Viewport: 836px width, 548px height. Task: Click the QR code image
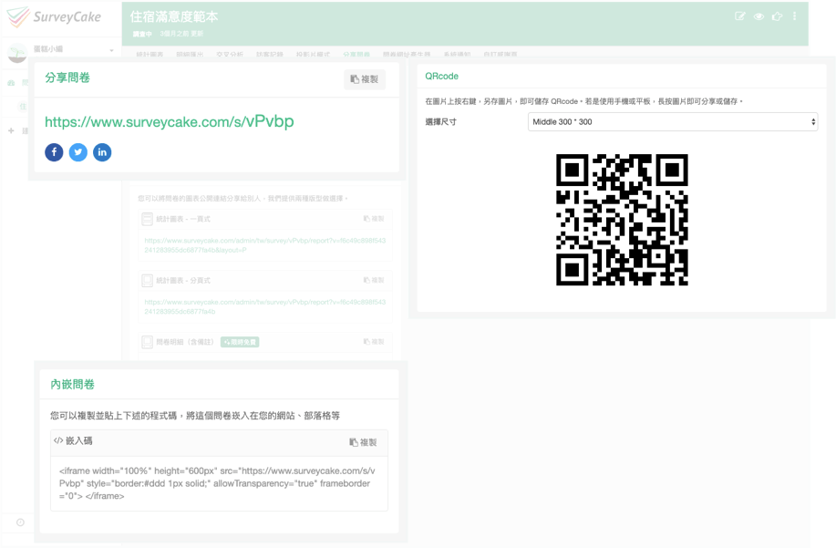point(622,220)
